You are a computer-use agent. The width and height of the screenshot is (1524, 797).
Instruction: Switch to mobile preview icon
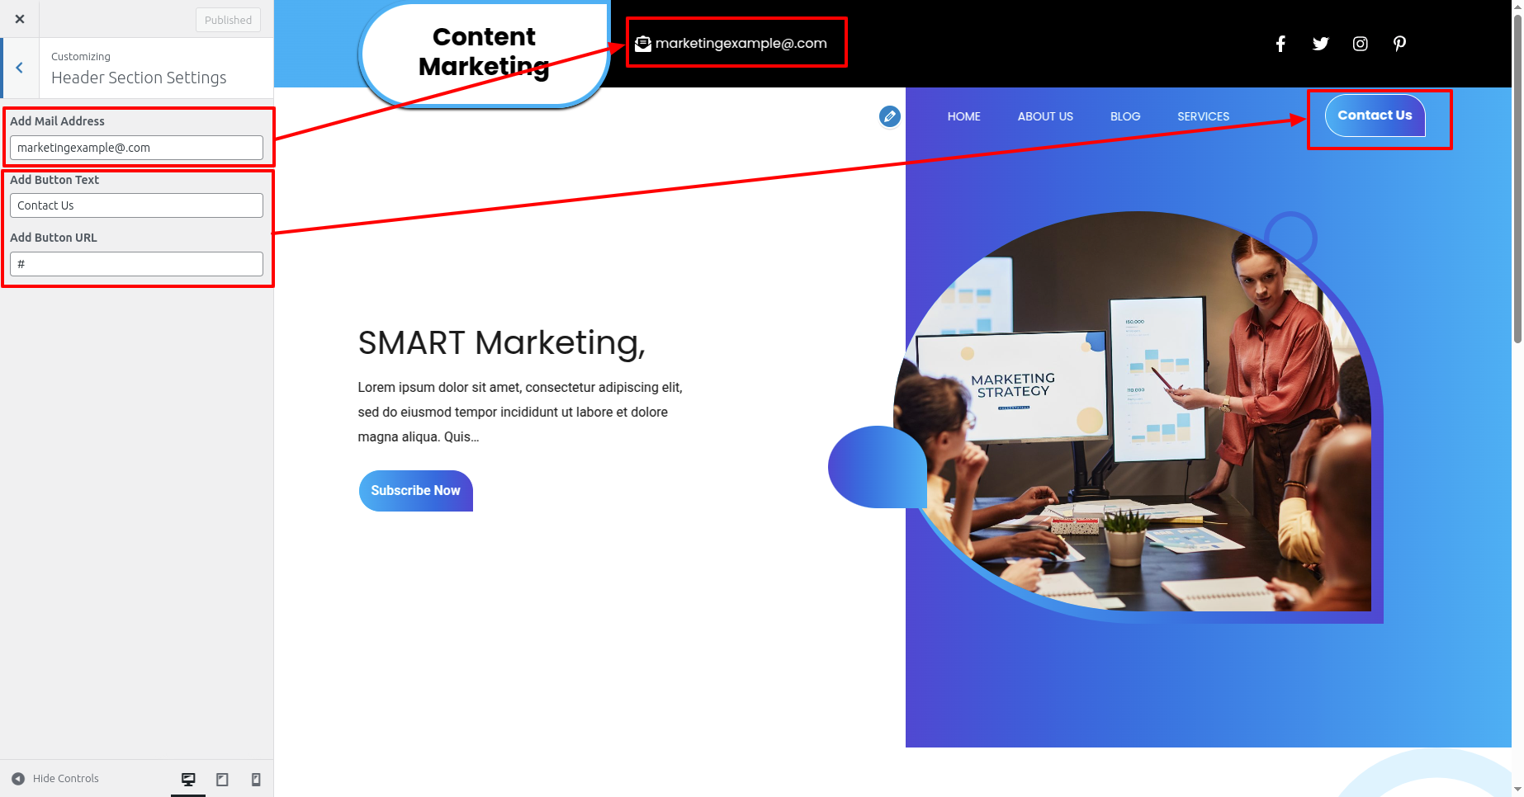[x=256, y=779]
